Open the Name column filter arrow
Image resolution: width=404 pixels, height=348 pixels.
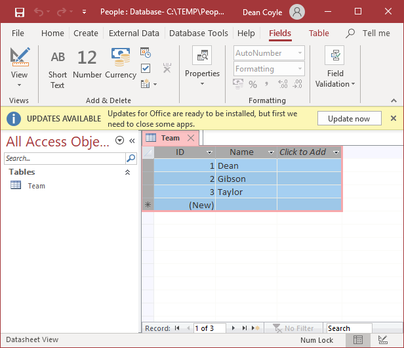point(271,152)
